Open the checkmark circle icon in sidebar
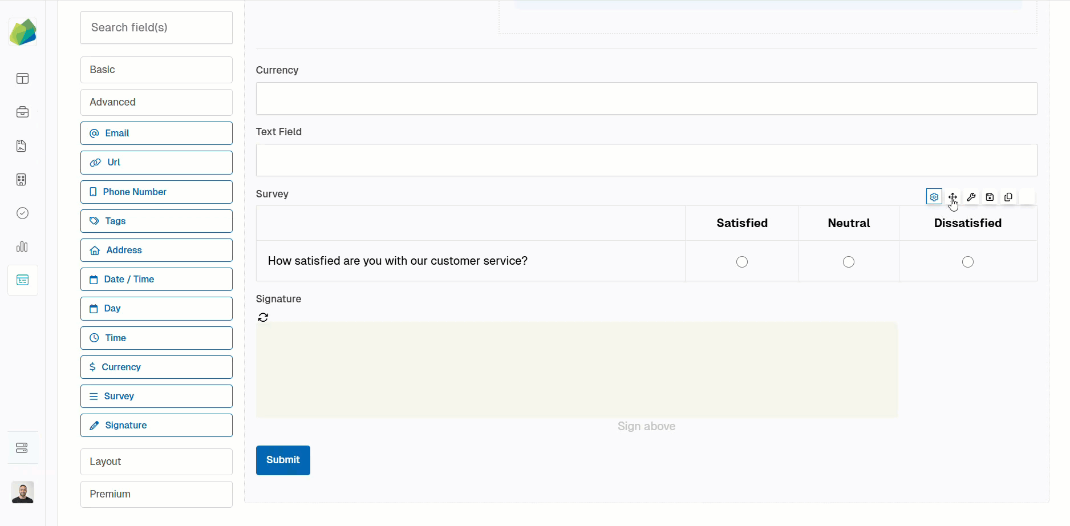This screenshot has height=526, width=1070. [x=22, y=213]
